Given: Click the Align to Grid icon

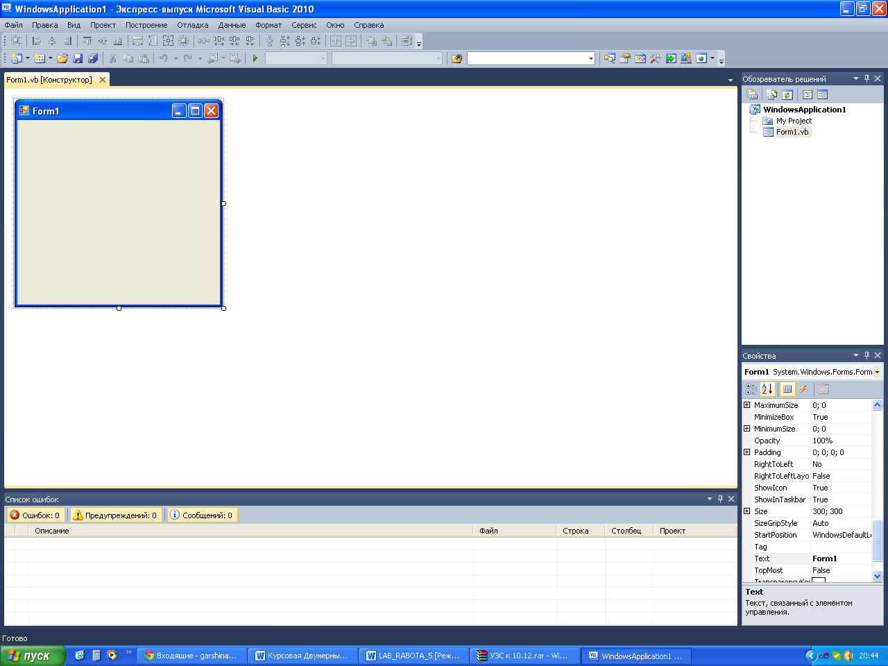Looking at the screenshot, I should (x=16, y=41).
